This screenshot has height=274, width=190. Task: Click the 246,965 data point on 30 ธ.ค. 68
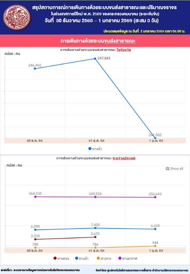point(35,68)
